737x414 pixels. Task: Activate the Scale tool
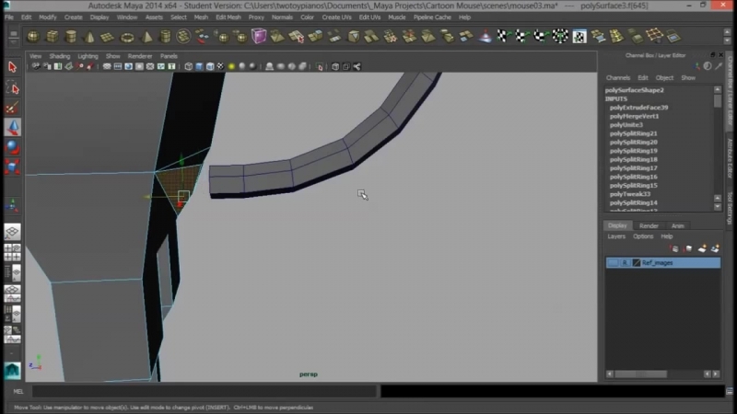[12, 167]
